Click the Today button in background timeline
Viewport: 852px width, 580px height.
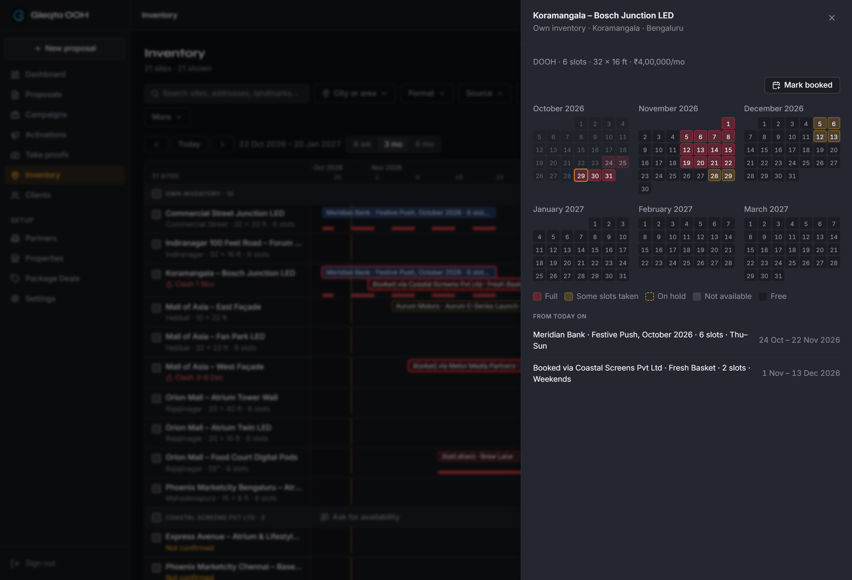[x=189, y=144]
